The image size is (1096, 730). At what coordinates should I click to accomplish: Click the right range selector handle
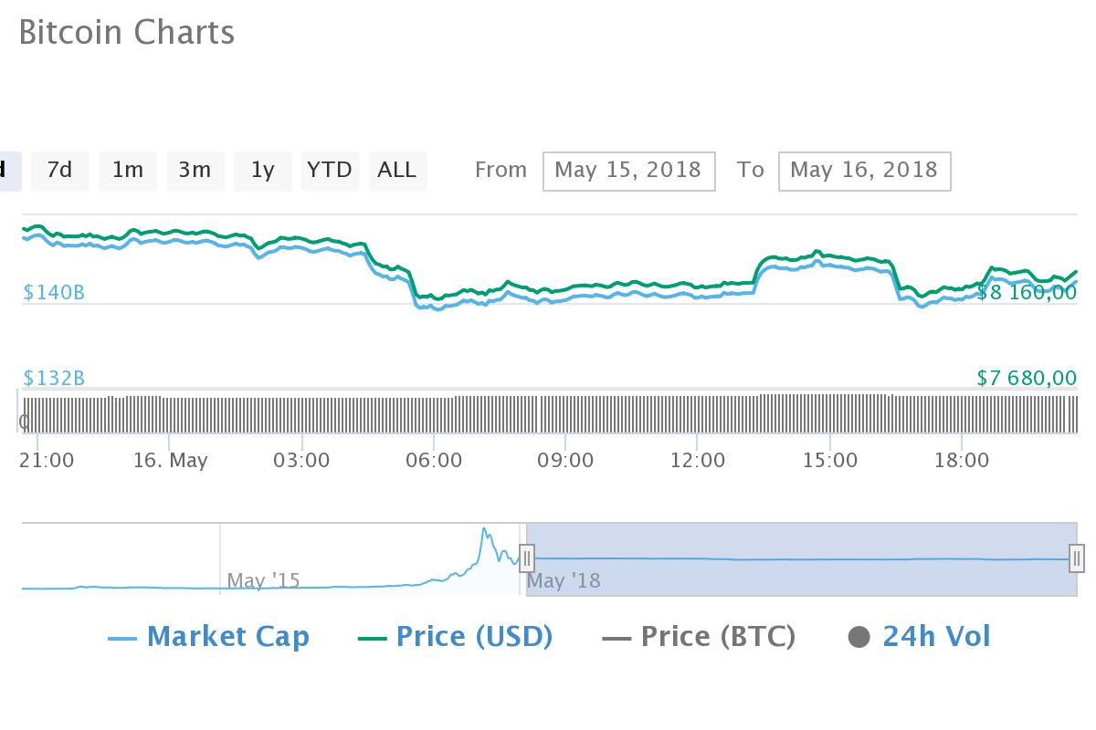pyautogui.click(x=1076, y=558)
